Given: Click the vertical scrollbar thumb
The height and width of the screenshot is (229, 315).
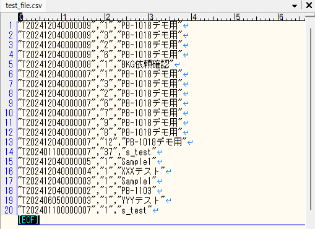Looking at the screenshot, I should [311, 119].
